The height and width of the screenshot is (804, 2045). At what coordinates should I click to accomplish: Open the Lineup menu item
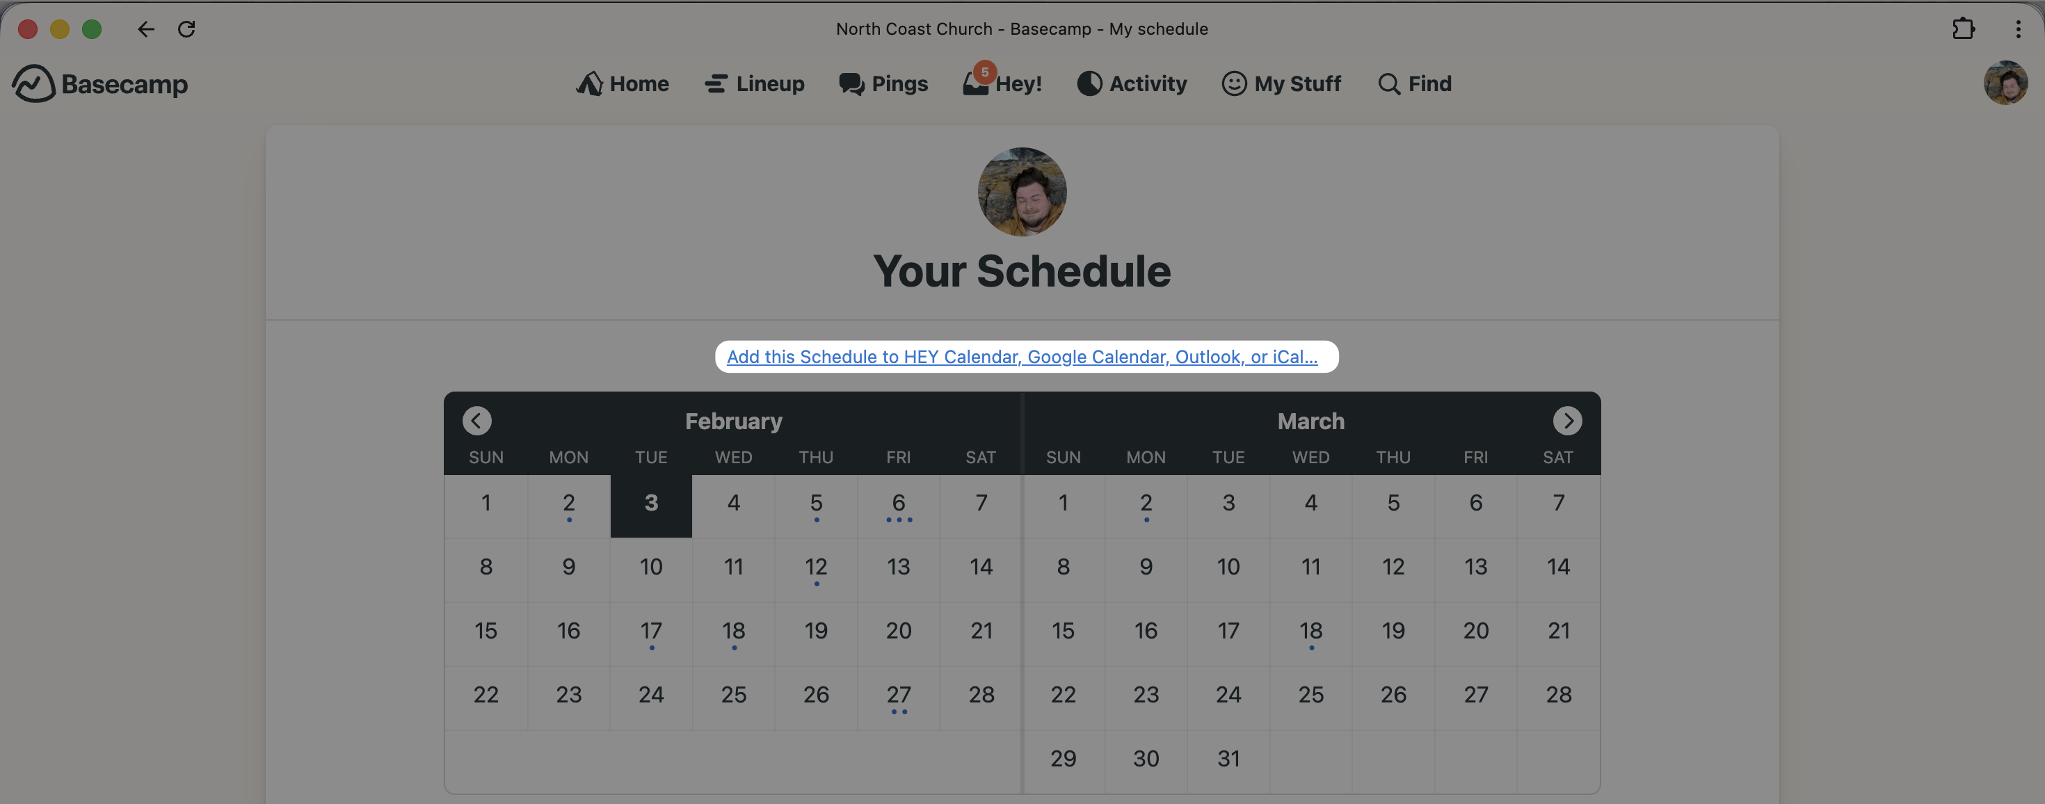[x=754, y=84]
